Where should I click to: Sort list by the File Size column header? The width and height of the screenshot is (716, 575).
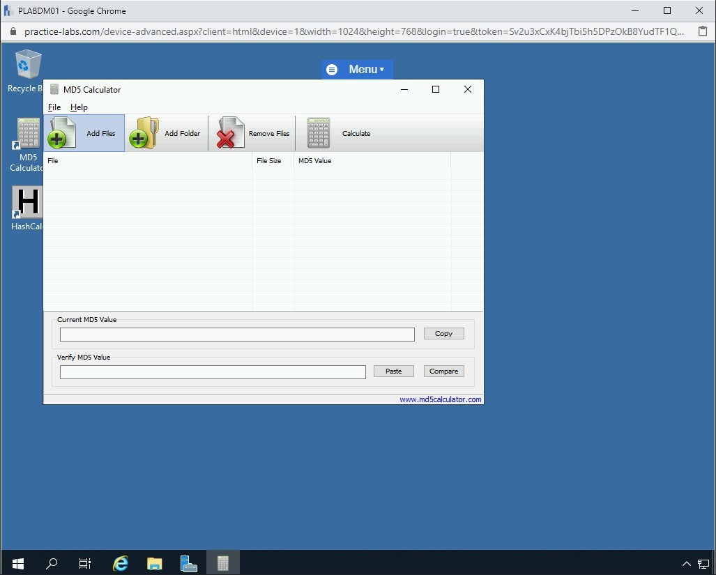[269, 161]
